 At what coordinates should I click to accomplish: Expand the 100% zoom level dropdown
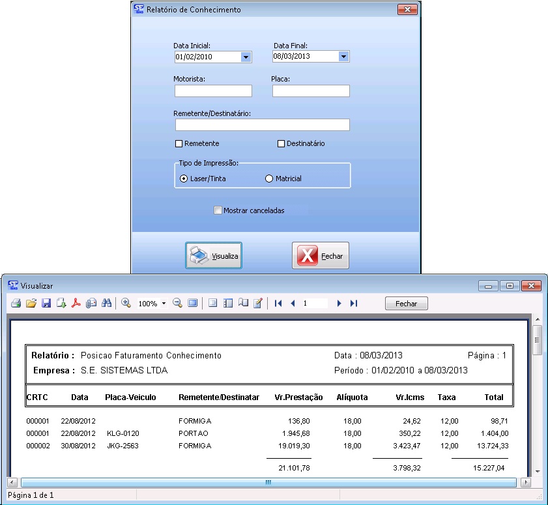point(164,304)
